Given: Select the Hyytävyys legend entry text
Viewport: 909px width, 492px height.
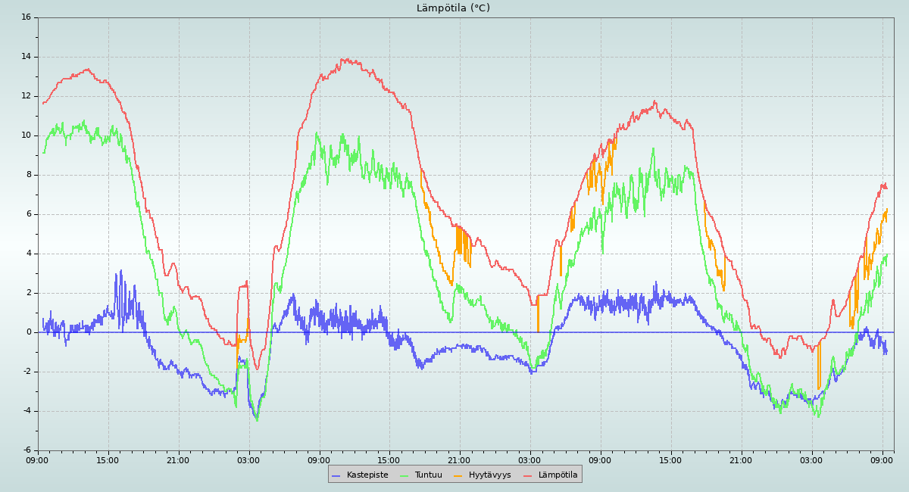Looking at the screenshot, I should [489, 475].
